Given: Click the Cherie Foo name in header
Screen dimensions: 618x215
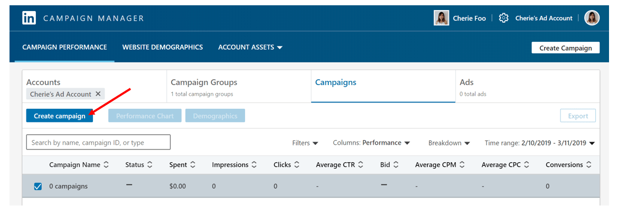Looking at the screenshot, I should 470,18.
